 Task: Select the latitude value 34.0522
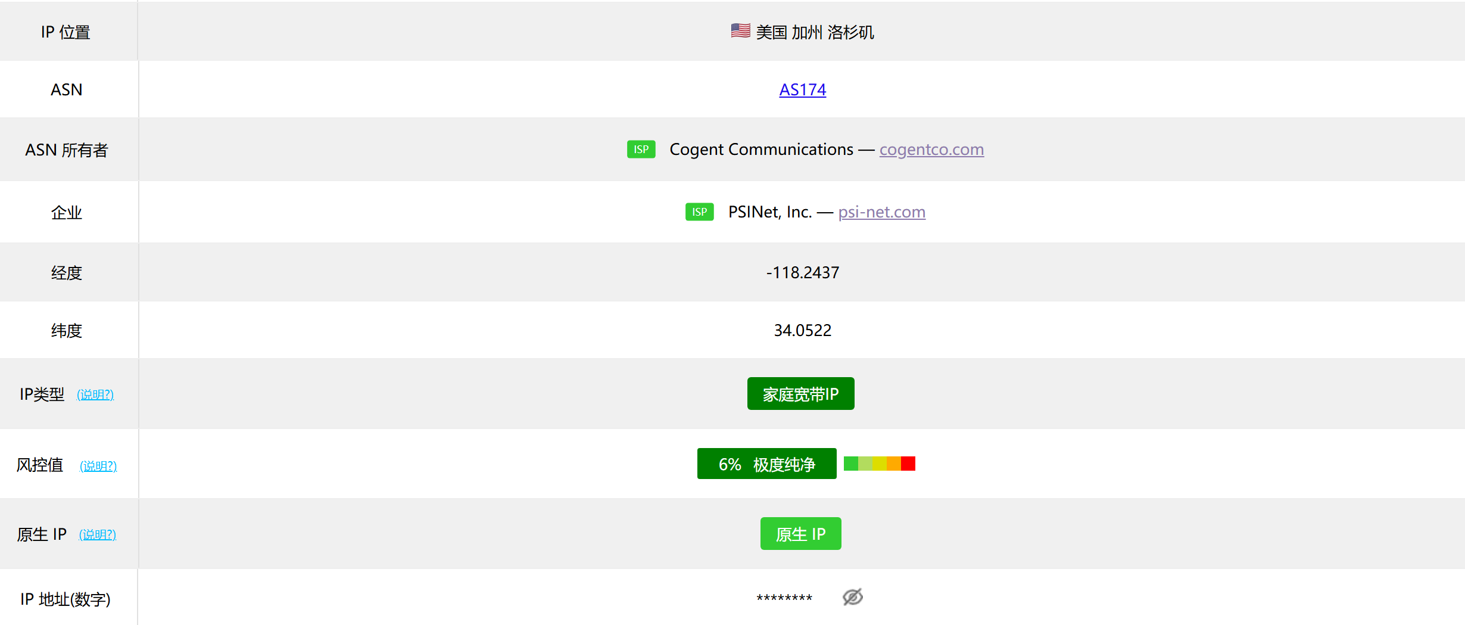[x=802, y=330]
